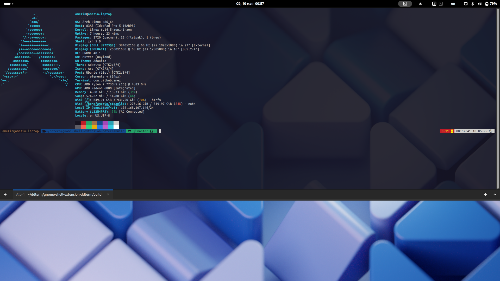This screenshot has height=281, width=500.
Task: Click the 'Icons: Arc [GTK2/3/4]' line
Action: coord(94,69)
